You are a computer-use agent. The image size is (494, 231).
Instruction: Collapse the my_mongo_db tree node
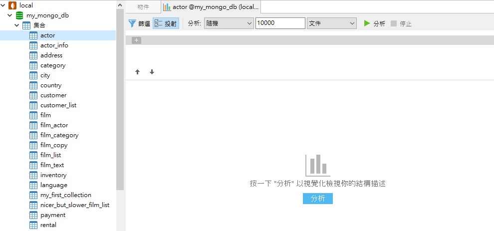click(9, 15)
